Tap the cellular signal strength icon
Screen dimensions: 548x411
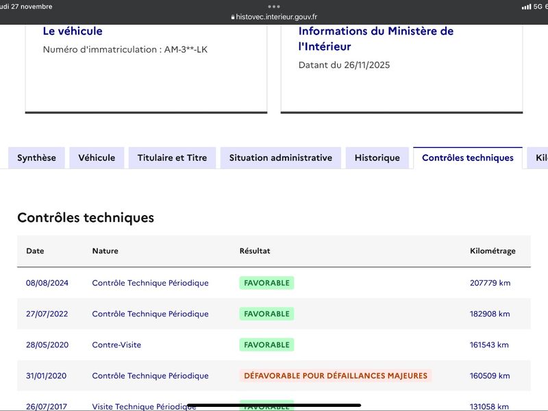tap(526, 6)
